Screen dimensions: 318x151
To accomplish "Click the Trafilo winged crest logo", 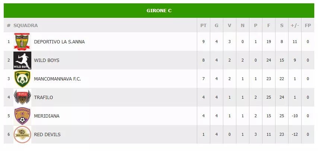I will point(22,97).
